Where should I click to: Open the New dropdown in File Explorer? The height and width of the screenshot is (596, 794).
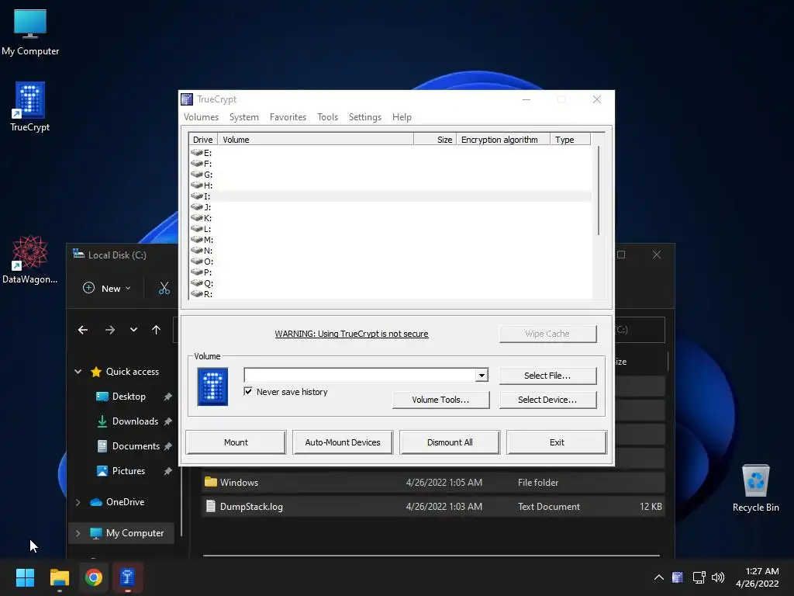tap(107, 289)
